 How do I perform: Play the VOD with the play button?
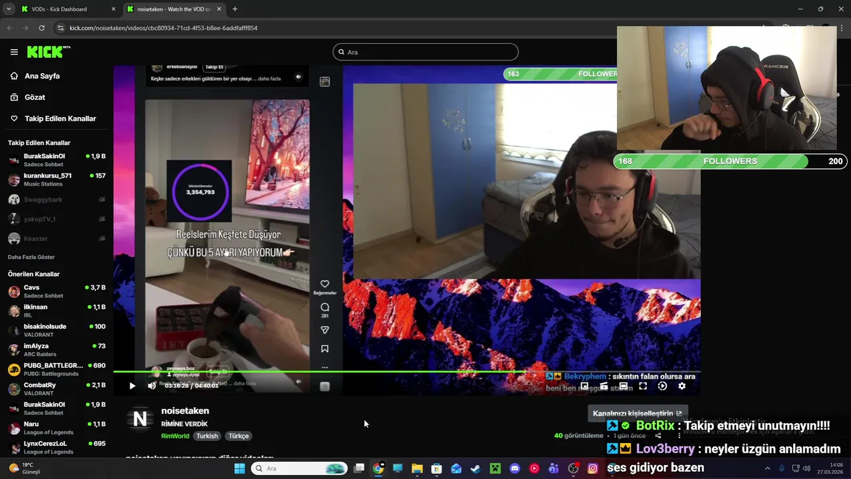click(132, 386)
